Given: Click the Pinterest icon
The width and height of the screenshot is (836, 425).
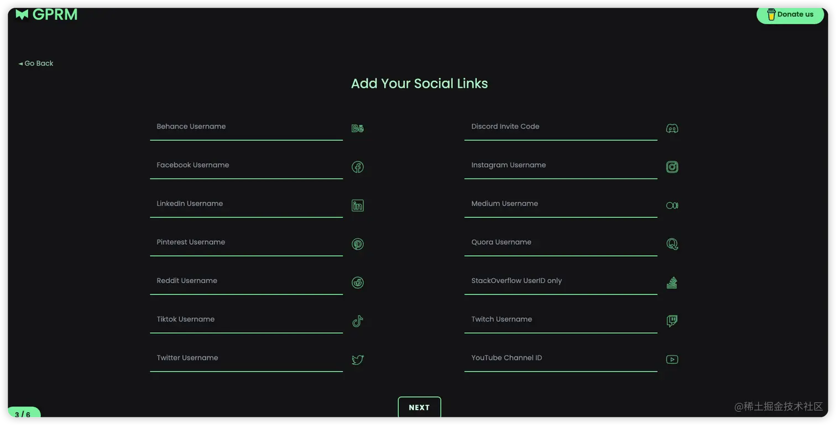Looking at the screenshot, I should 358,244.
